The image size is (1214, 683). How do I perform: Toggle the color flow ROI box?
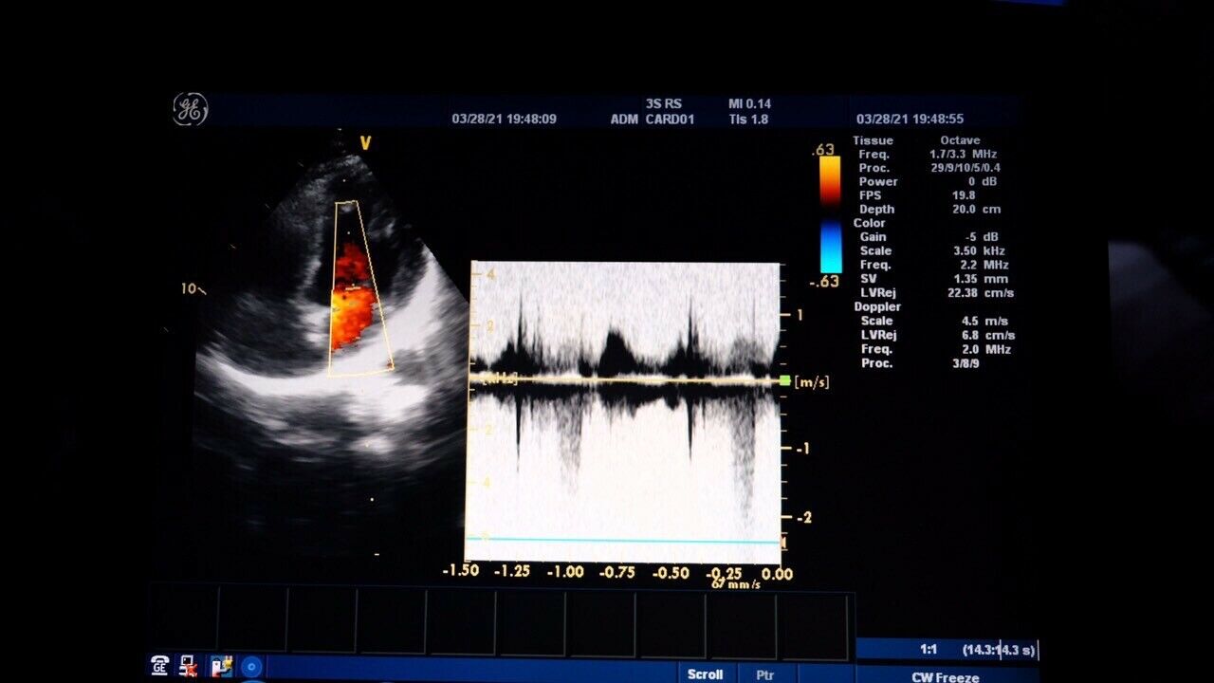pos(360,285)
